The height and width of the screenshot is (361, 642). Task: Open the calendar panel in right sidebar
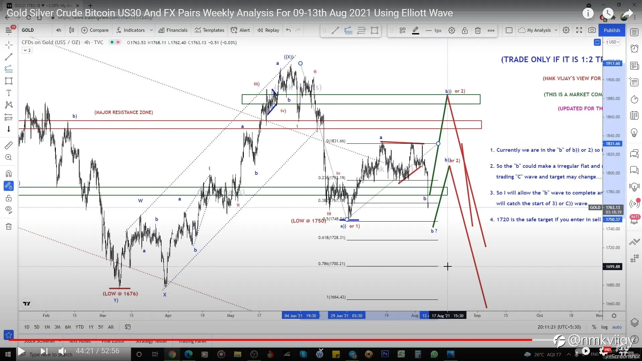pos(634,116)
